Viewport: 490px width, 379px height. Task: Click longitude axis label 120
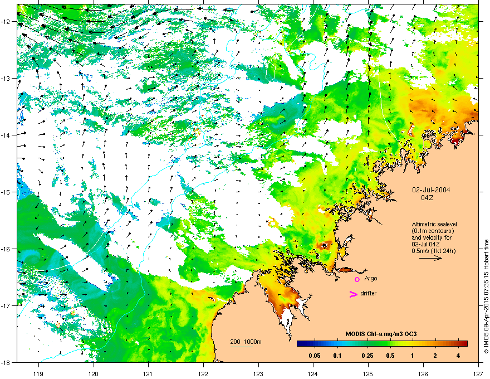[x=94, y=373]
